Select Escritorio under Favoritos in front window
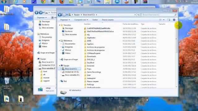The width and height of the screenshot is (198, 111). (69, 31)
